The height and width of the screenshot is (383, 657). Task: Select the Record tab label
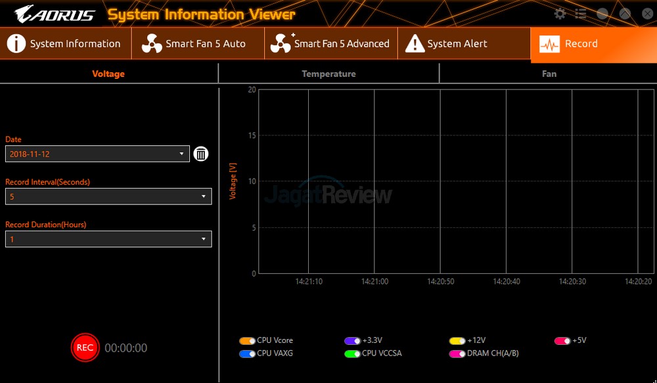pos(581,44)
